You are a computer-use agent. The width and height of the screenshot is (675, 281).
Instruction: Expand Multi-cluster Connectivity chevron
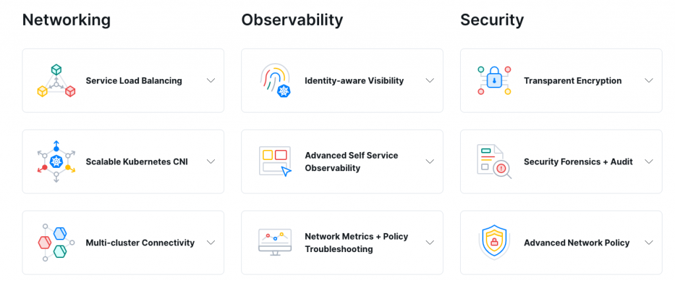click(211, 242)
